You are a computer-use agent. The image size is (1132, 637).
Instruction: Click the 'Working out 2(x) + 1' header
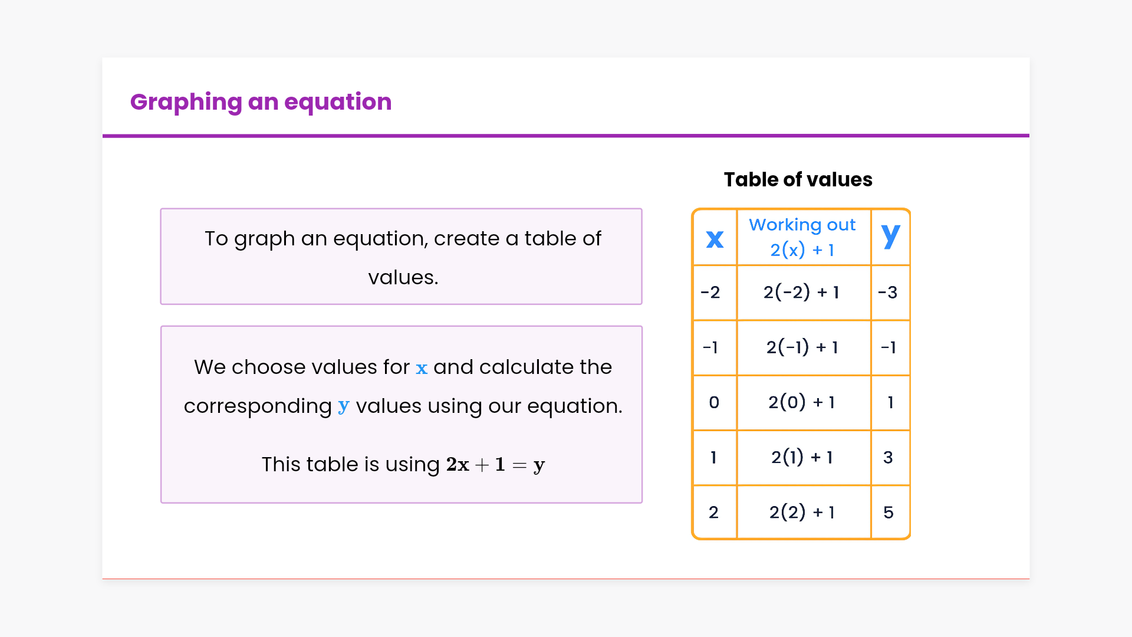(802, 237)
